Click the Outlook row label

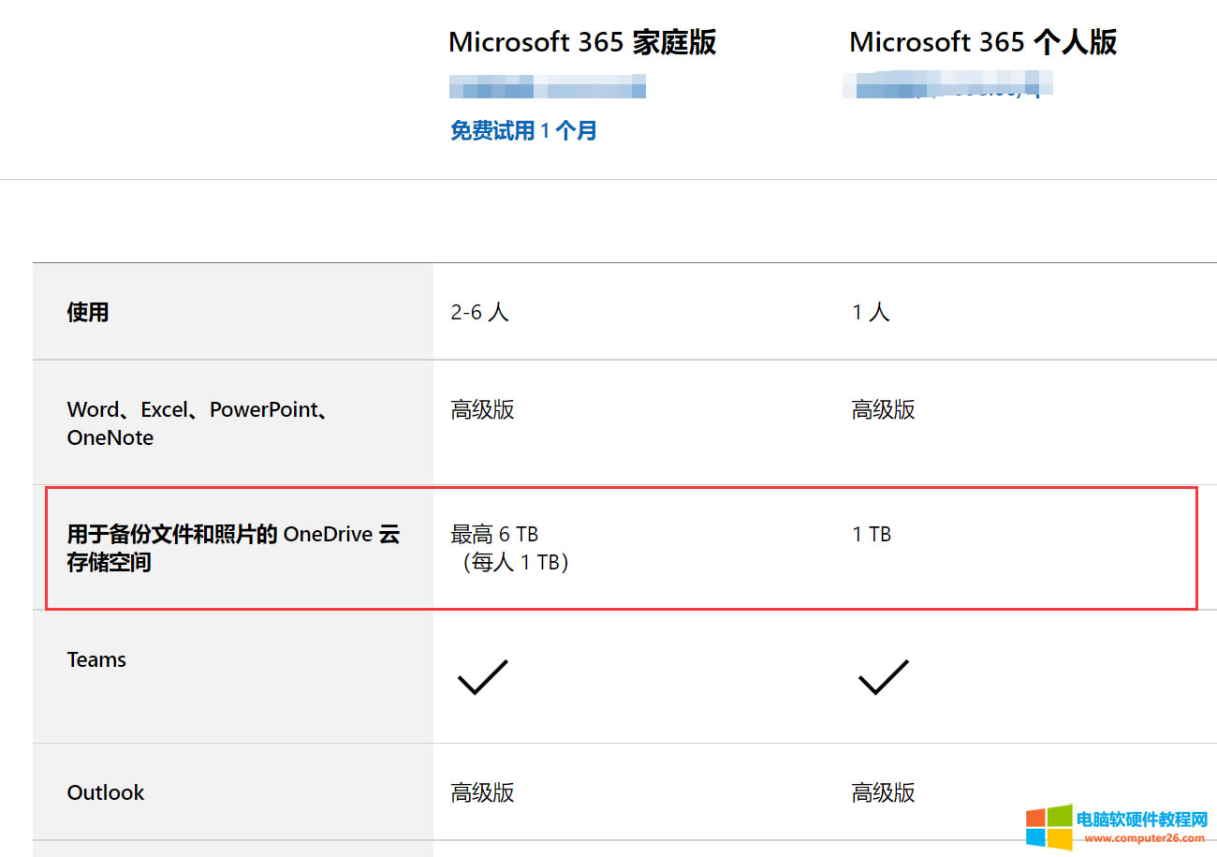(106, 792)
